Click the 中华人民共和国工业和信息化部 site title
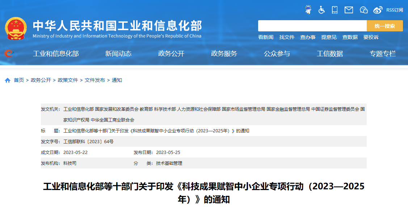 click(117, 26)
